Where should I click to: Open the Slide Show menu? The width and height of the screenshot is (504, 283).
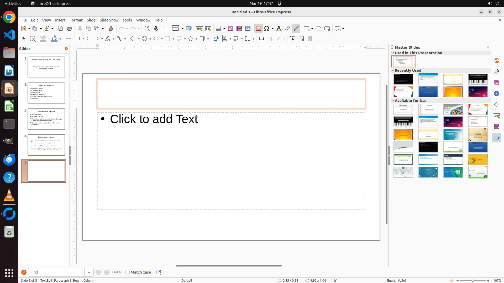(109, 20)
